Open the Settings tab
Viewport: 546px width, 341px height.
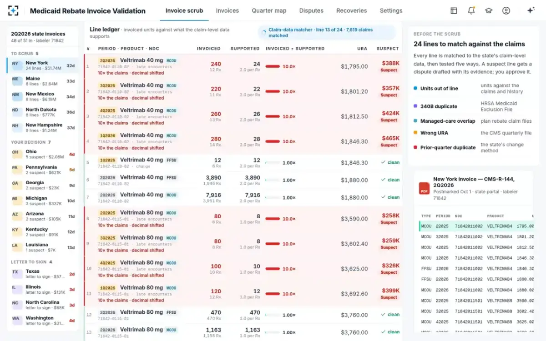tap(391, 10)
